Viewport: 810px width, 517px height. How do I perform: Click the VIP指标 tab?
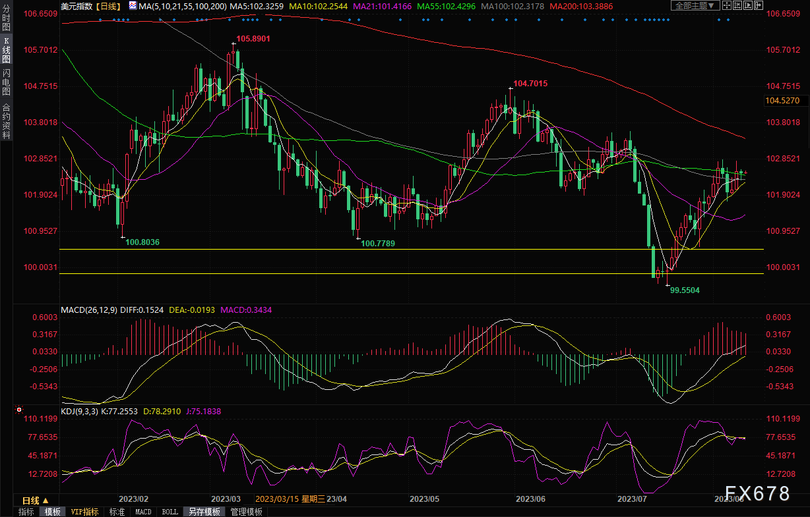point(84,512)
